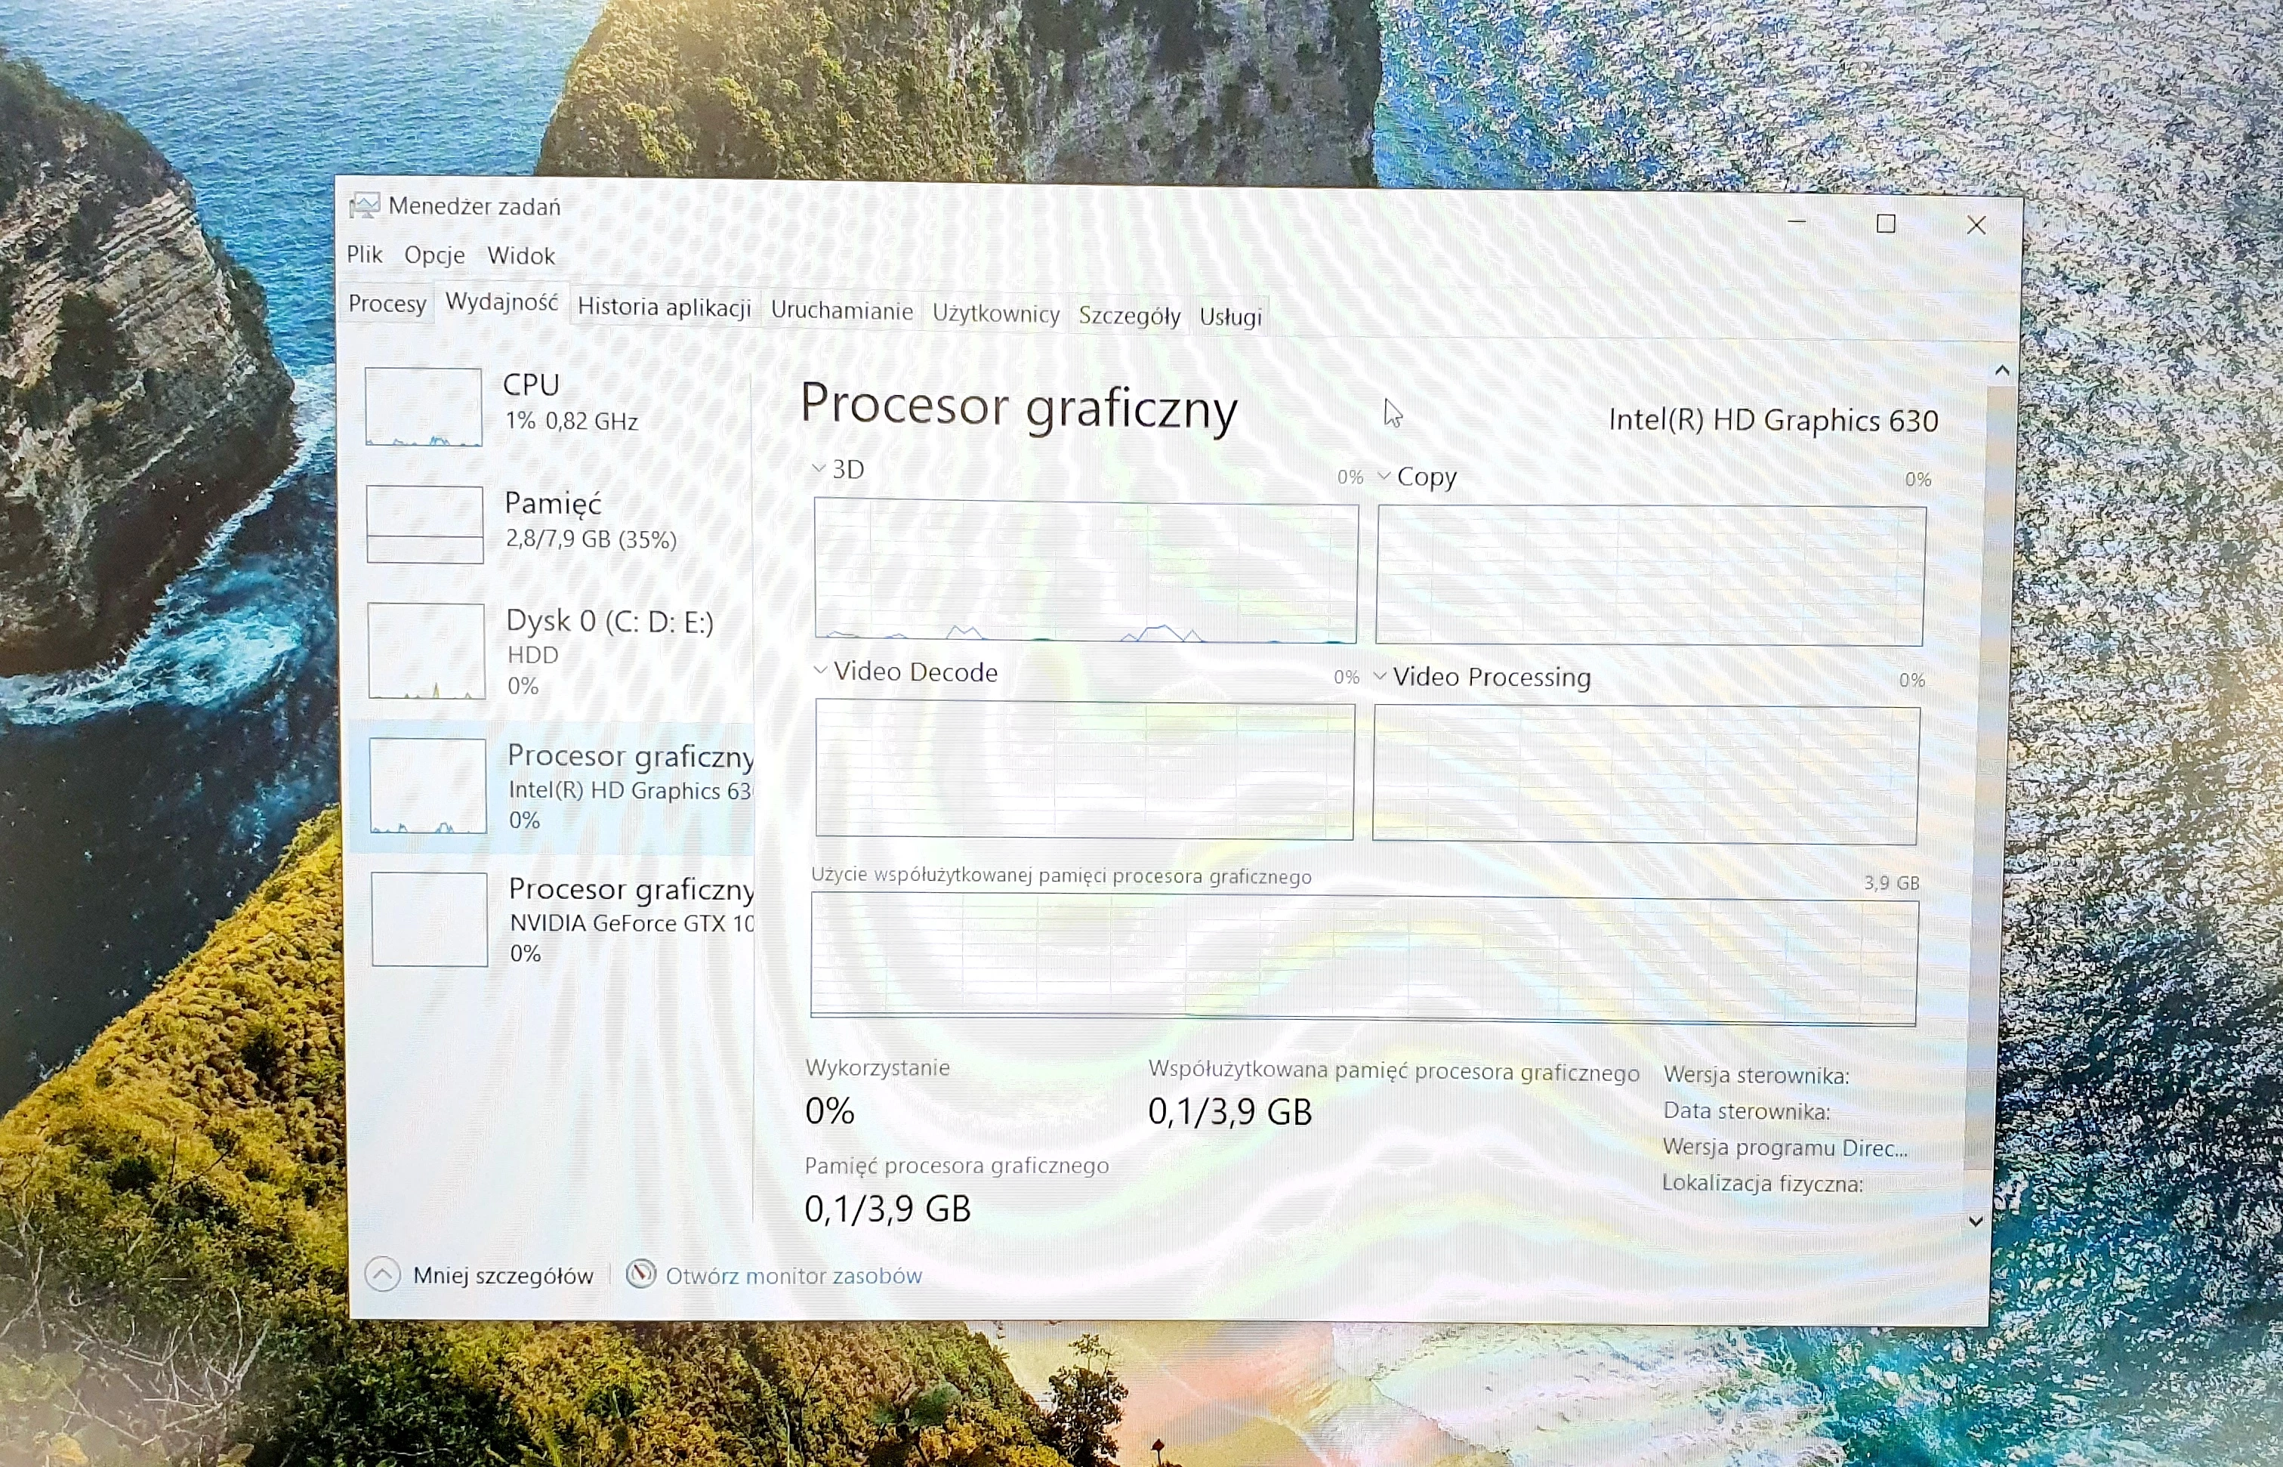Click the CPU label in sidebar
Screen dimensions: 2283x1467
coord(531,384)
